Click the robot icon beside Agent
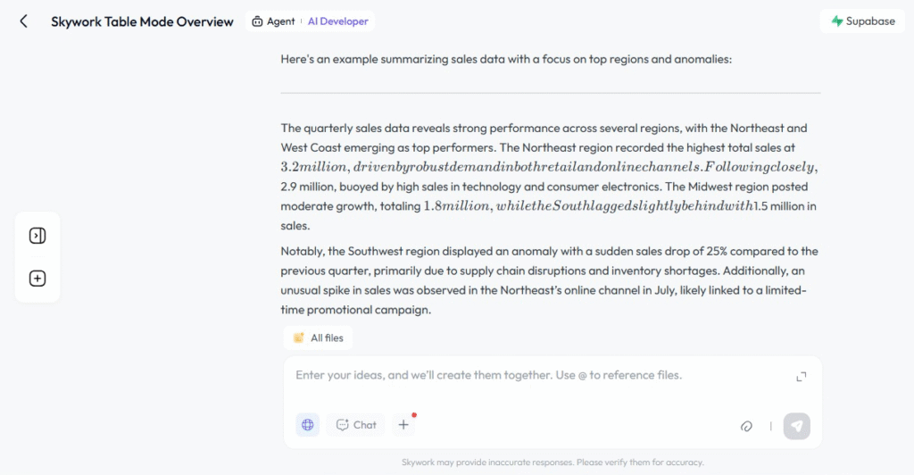The image size is (914, 475). (258, 21)
